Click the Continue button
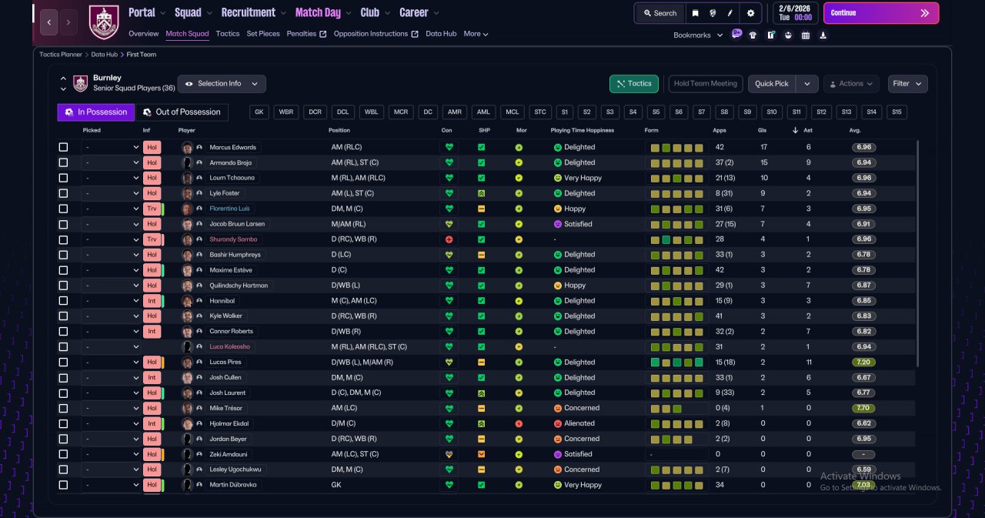Viewport: 985px width, 518px height. coord(881,13)
